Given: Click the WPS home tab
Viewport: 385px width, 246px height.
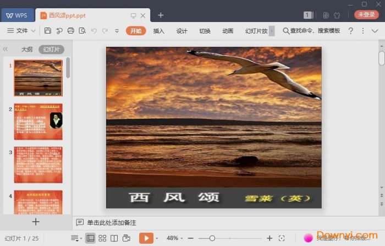Looking at the screenshot, I should point(16,15).
